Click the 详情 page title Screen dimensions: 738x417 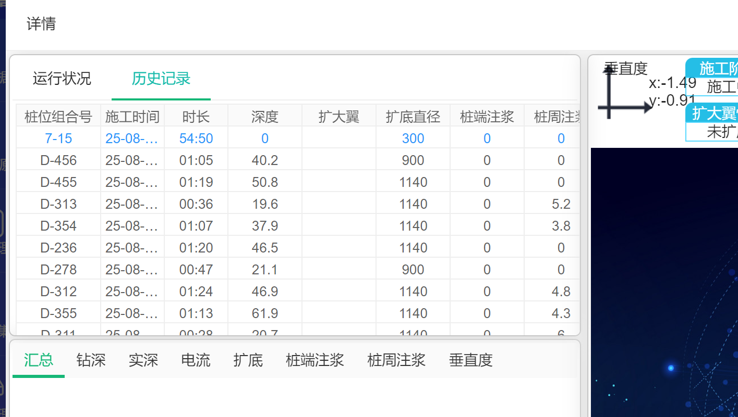pos(41,24)
